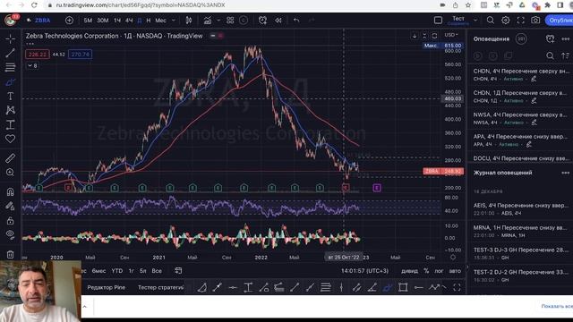
Task: Edit the APA, 4Ч alert via pencil
Action: (x=529, y=145)
